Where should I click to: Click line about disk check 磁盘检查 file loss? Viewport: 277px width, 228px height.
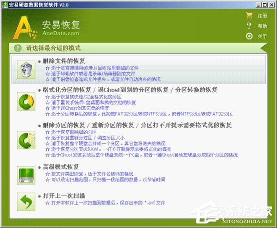103,79
